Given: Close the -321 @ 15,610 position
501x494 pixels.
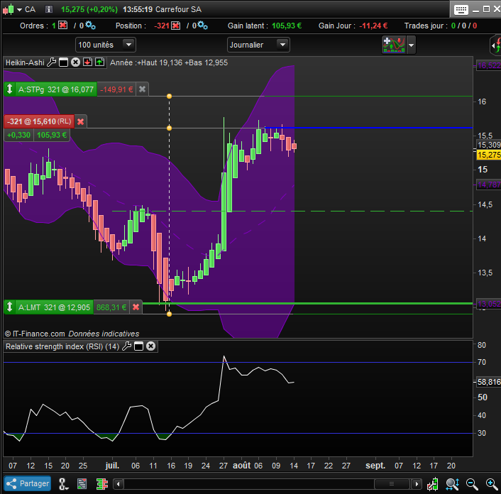Looking at the screenshot, I should pyautogui.click(x=80, y=121).
